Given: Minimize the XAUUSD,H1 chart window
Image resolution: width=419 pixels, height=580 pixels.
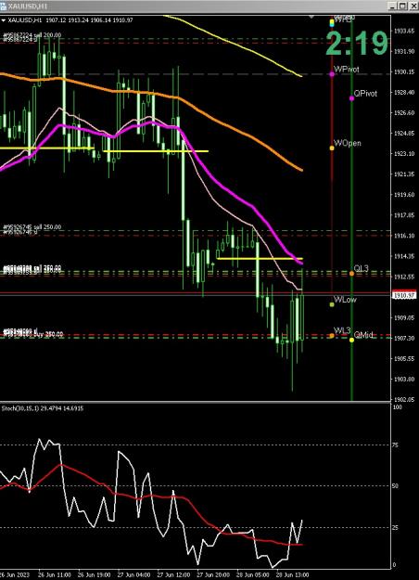Looking at the screenshot, I should pos(393,6).
